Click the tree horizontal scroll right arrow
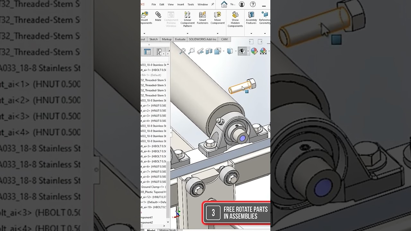Screen dimensions: 411x231 [164, 226]
